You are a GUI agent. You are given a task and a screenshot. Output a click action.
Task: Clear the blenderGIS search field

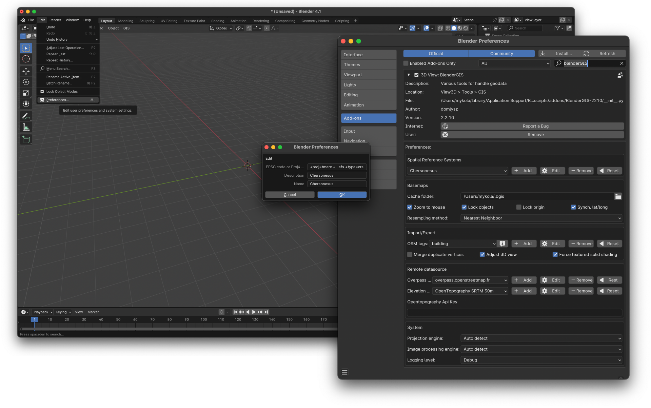coord(622,63)
